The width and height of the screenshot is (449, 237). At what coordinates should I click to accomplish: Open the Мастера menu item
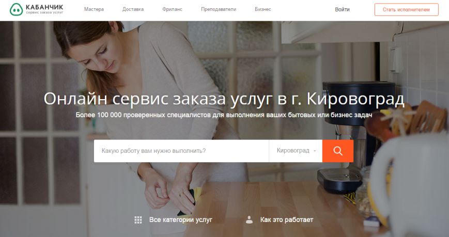coord(94,9)
